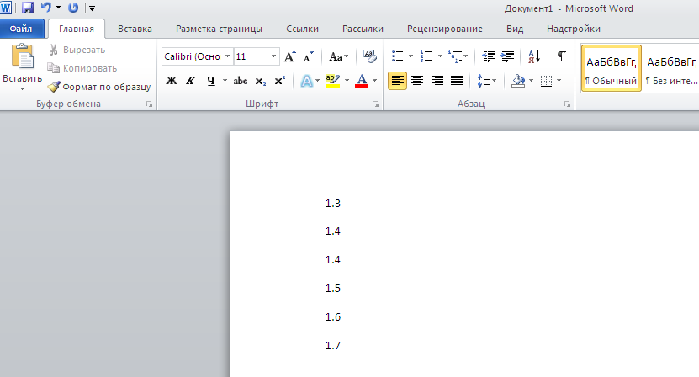This screenshot has height=377, width=699.
Task: Open the font name dropdown
Action: [226, 56]
